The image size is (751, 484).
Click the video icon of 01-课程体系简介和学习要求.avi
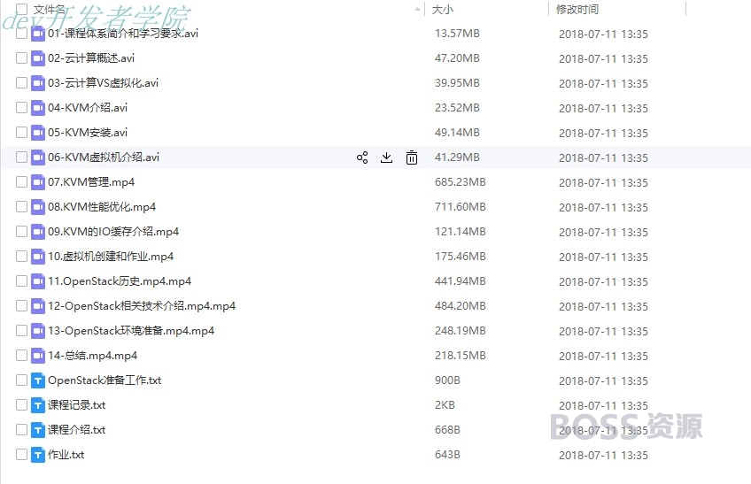tap(38, 34)
